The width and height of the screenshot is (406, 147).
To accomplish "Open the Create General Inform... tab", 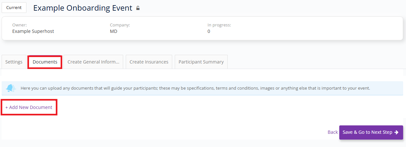I will pos(94,62).
